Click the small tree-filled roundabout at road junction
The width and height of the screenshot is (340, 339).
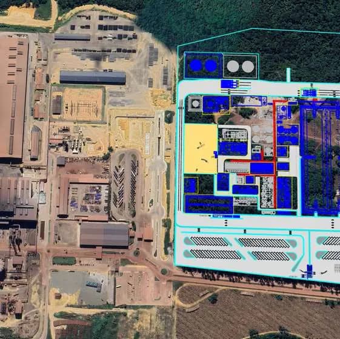[x=164, y=271]
